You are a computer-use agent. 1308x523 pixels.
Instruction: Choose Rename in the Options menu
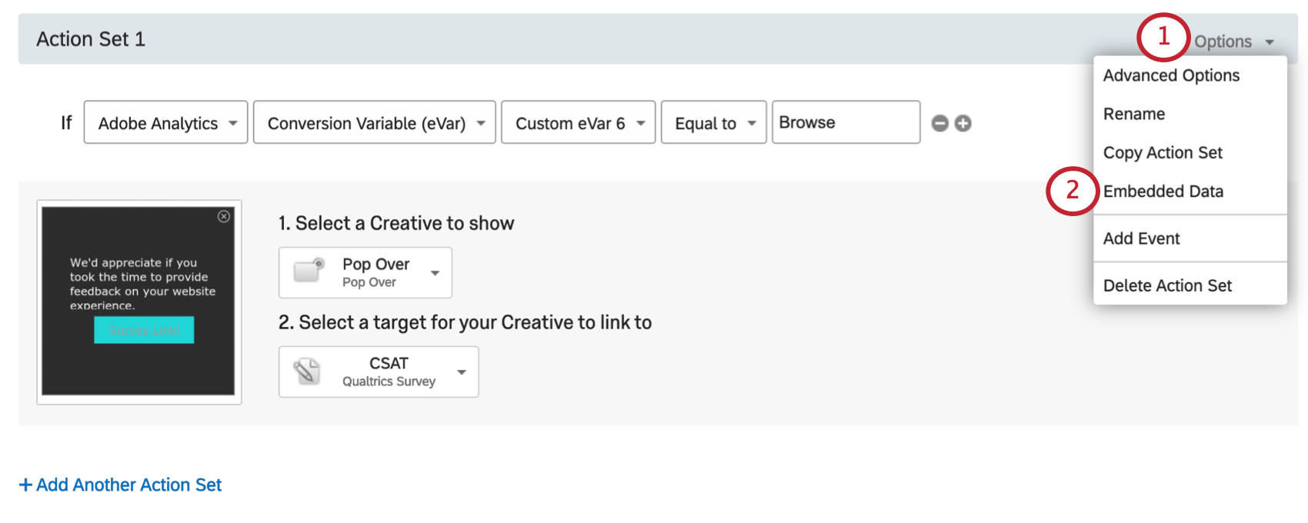1134,114
